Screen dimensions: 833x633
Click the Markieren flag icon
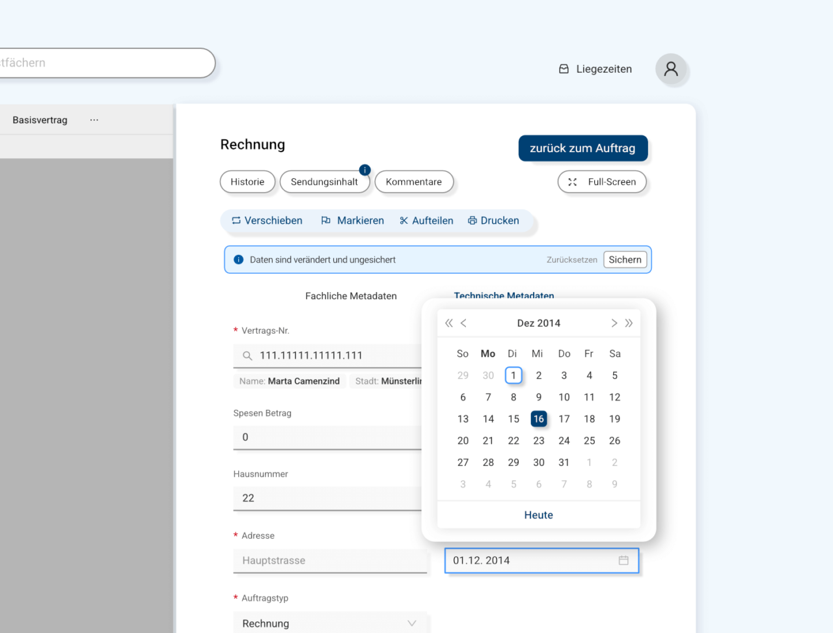tap(326, 221)
